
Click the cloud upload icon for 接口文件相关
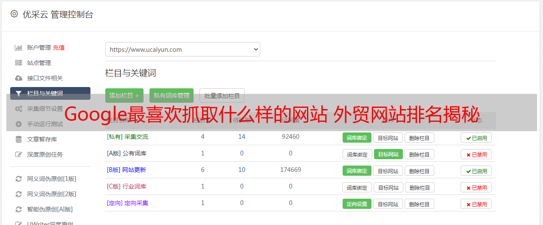tap(18, 78)
